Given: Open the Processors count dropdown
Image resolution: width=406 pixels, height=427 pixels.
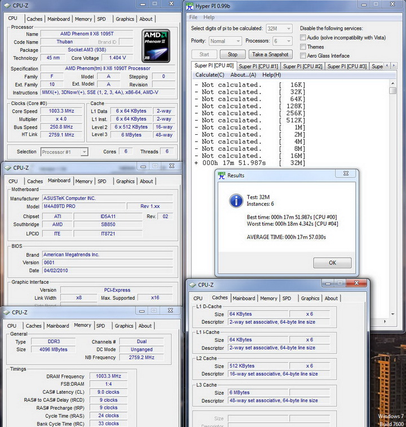Looking at the screenshot, I should coord(283,41).
